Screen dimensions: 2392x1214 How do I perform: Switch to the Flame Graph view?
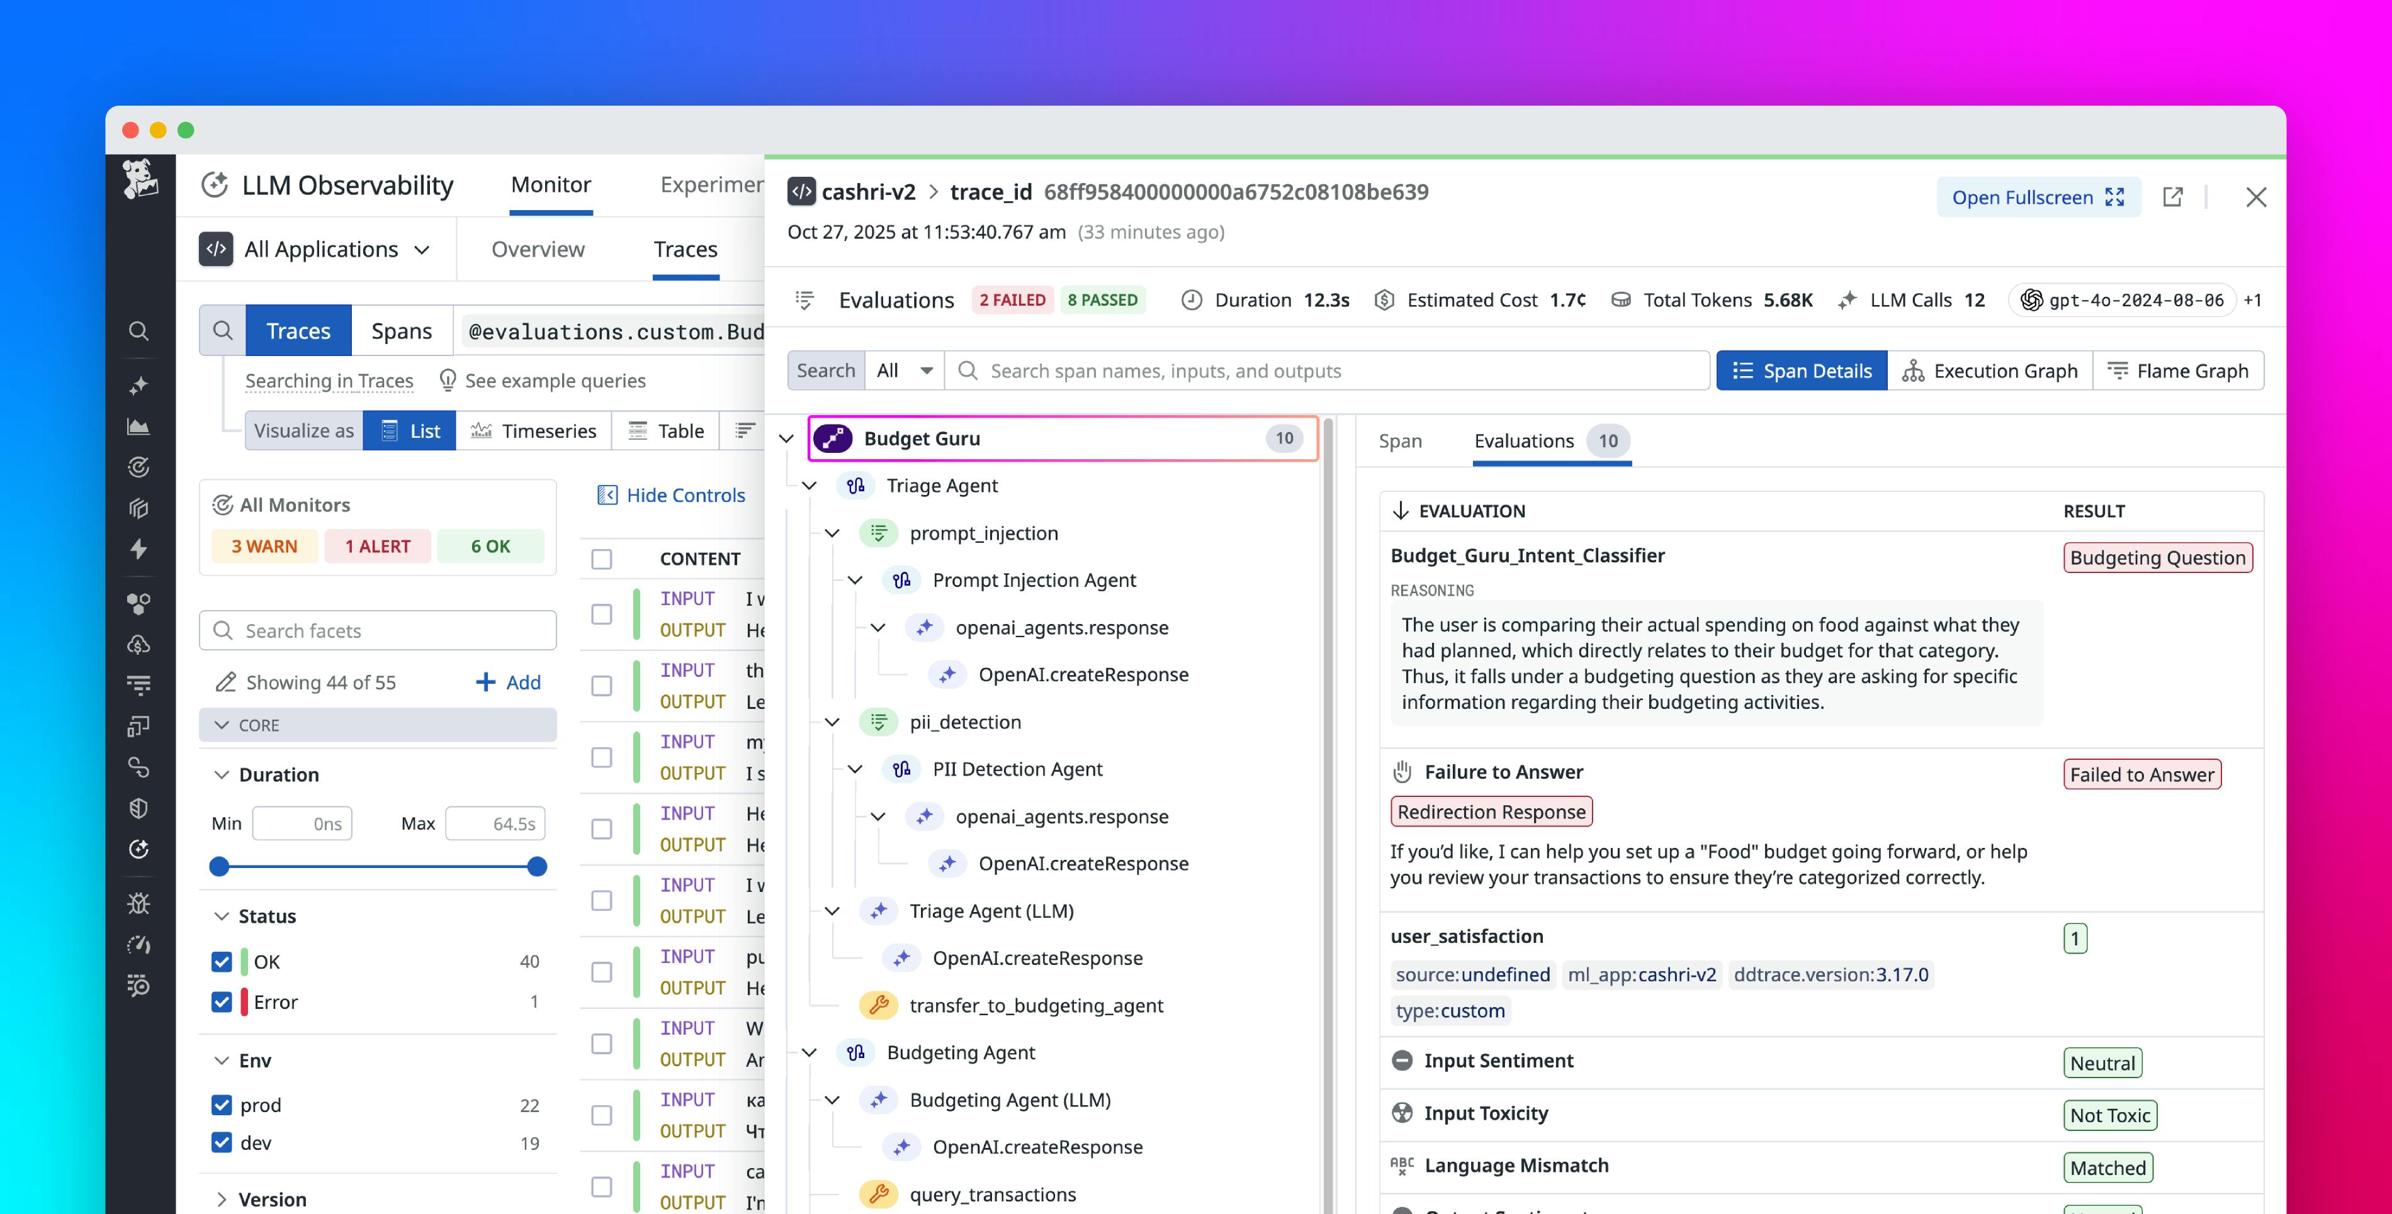[2179, 370]
